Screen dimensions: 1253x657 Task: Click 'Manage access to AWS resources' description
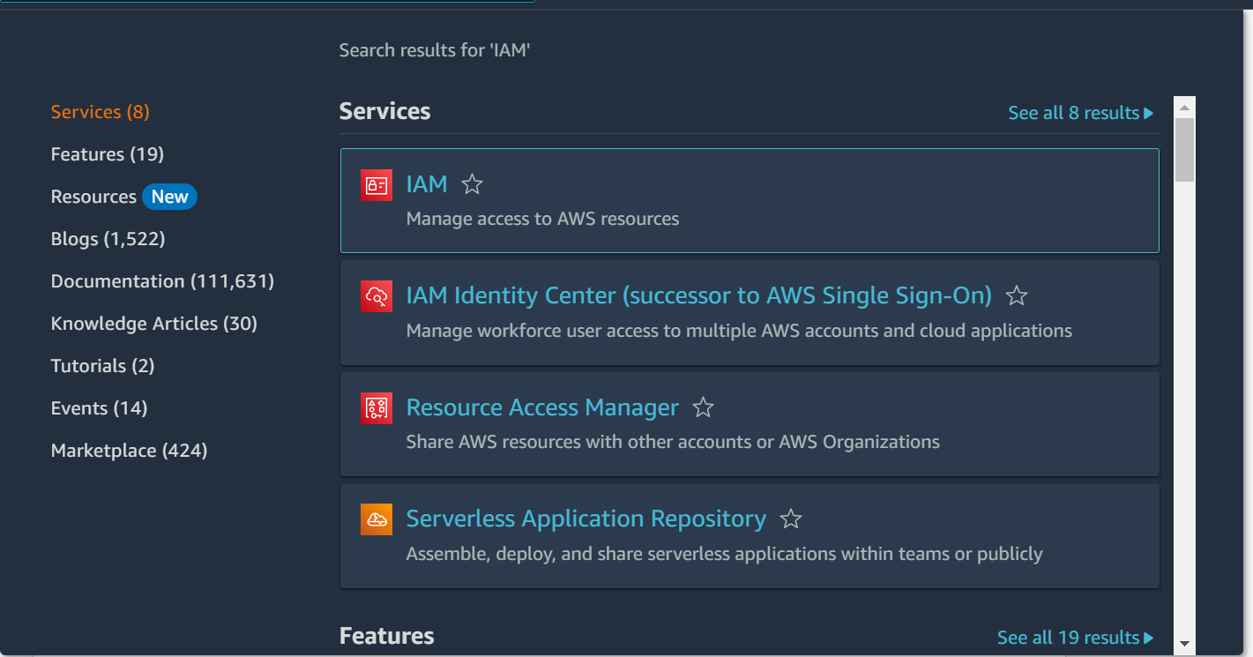[x=543, y=219]
